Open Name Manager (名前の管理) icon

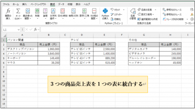133,11
